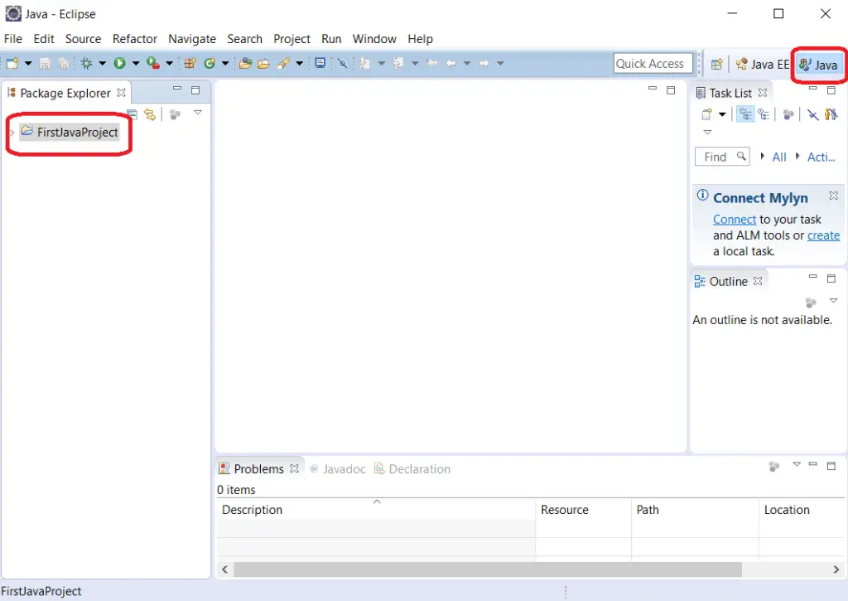Viewport: 848px width, 601px height.
Task: Open the Package Explorer View Menu triangle
Action: click(198, 113)
